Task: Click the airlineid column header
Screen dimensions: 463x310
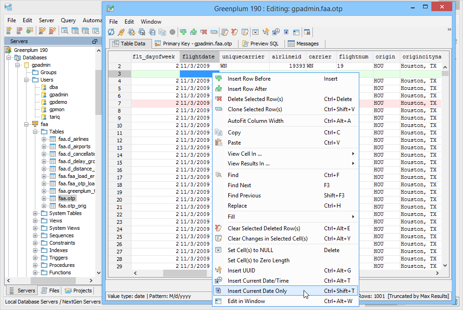Action: point(287,57)
